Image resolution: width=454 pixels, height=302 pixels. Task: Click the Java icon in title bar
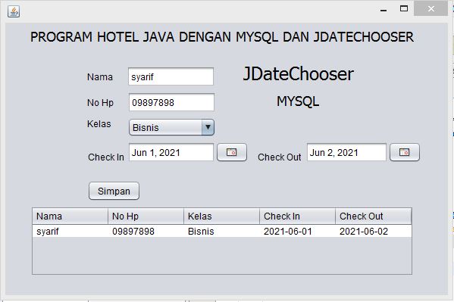14,11
